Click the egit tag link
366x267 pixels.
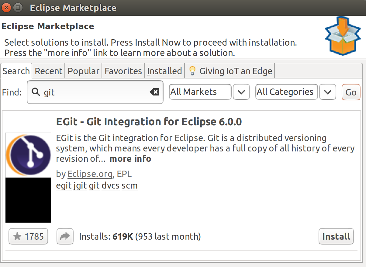click(64, 186)
